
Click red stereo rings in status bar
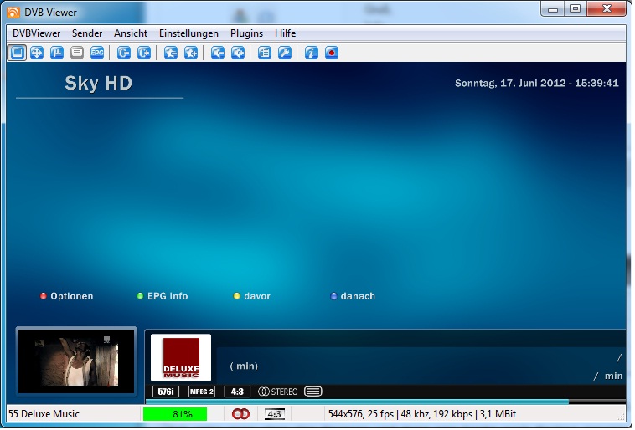(x=240, y=414)
